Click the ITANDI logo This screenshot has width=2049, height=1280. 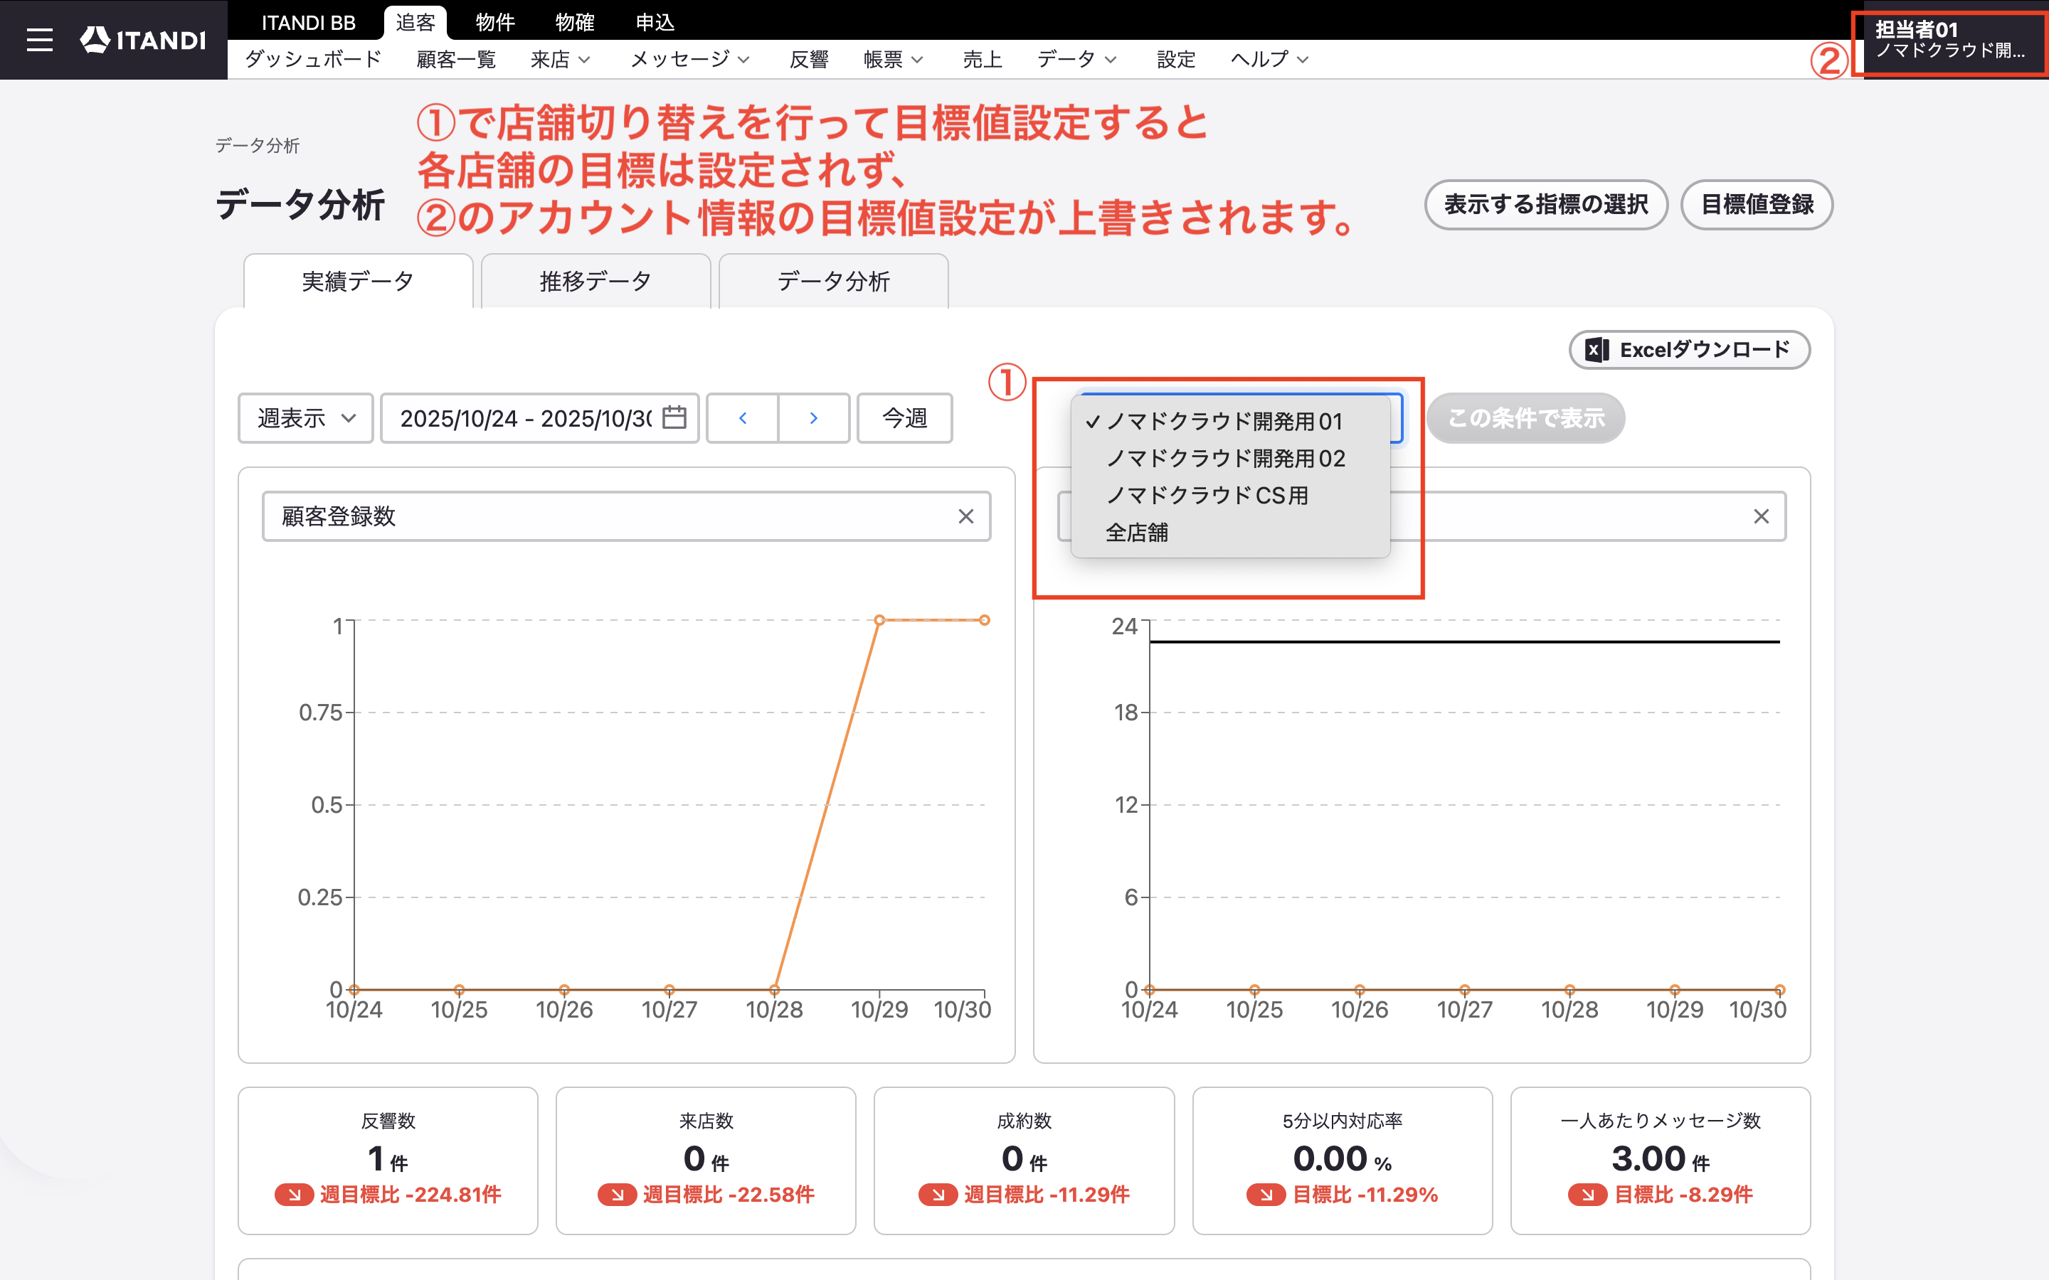tap(142, 40)
